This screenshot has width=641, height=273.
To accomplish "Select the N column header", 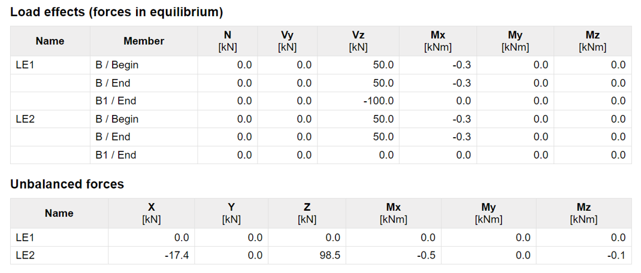I will pyautogui.click(x=228, y=41).
